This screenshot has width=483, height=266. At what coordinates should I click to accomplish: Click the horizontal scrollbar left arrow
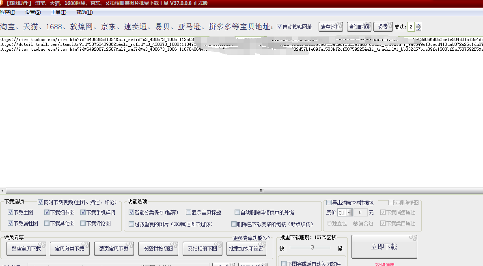2,190
